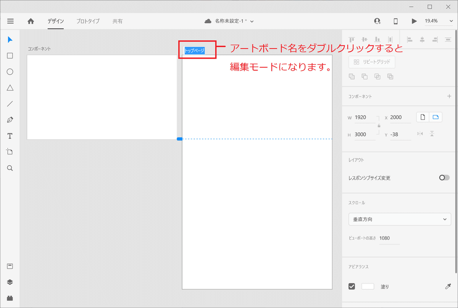This screenshot has height=308, width=458.
Task: Click the invite user to document icon
Action: pyautogui.click(x=377, y=21)
